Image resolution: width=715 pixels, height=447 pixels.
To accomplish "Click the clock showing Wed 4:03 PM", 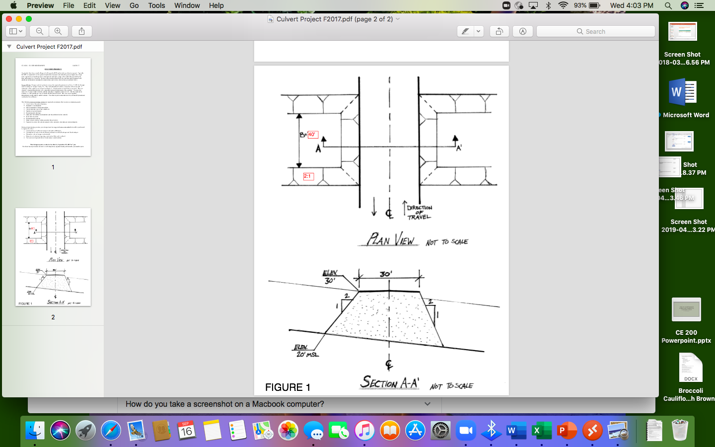I will 632,5.
